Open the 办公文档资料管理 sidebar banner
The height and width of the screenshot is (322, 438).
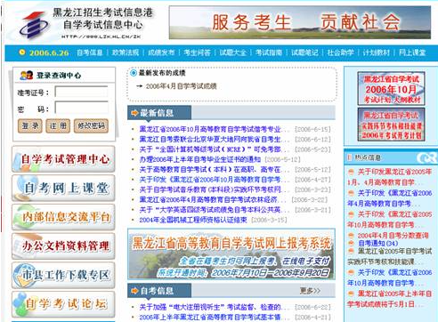63,246
